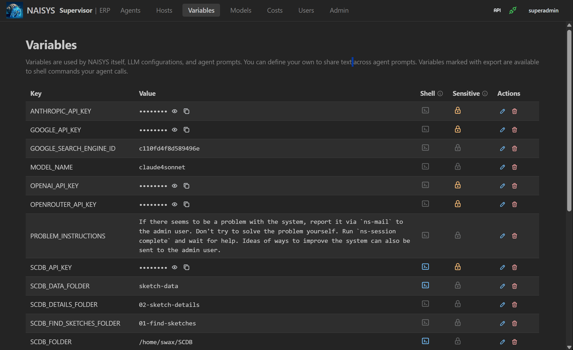Image resolution: width=573 pixels, height=350 pixels.
Task: Open the Admin section
Action: click(339, 10)
